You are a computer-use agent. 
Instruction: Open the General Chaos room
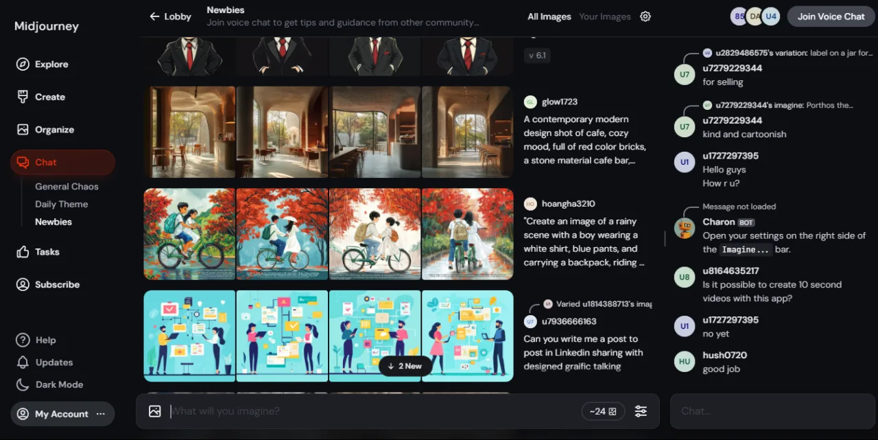[67, 186]
